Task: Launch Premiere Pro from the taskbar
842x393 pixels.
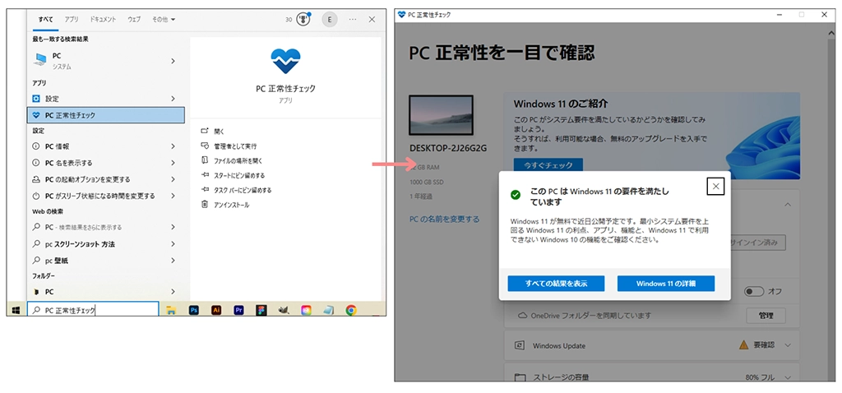Action: pos(239,310)
